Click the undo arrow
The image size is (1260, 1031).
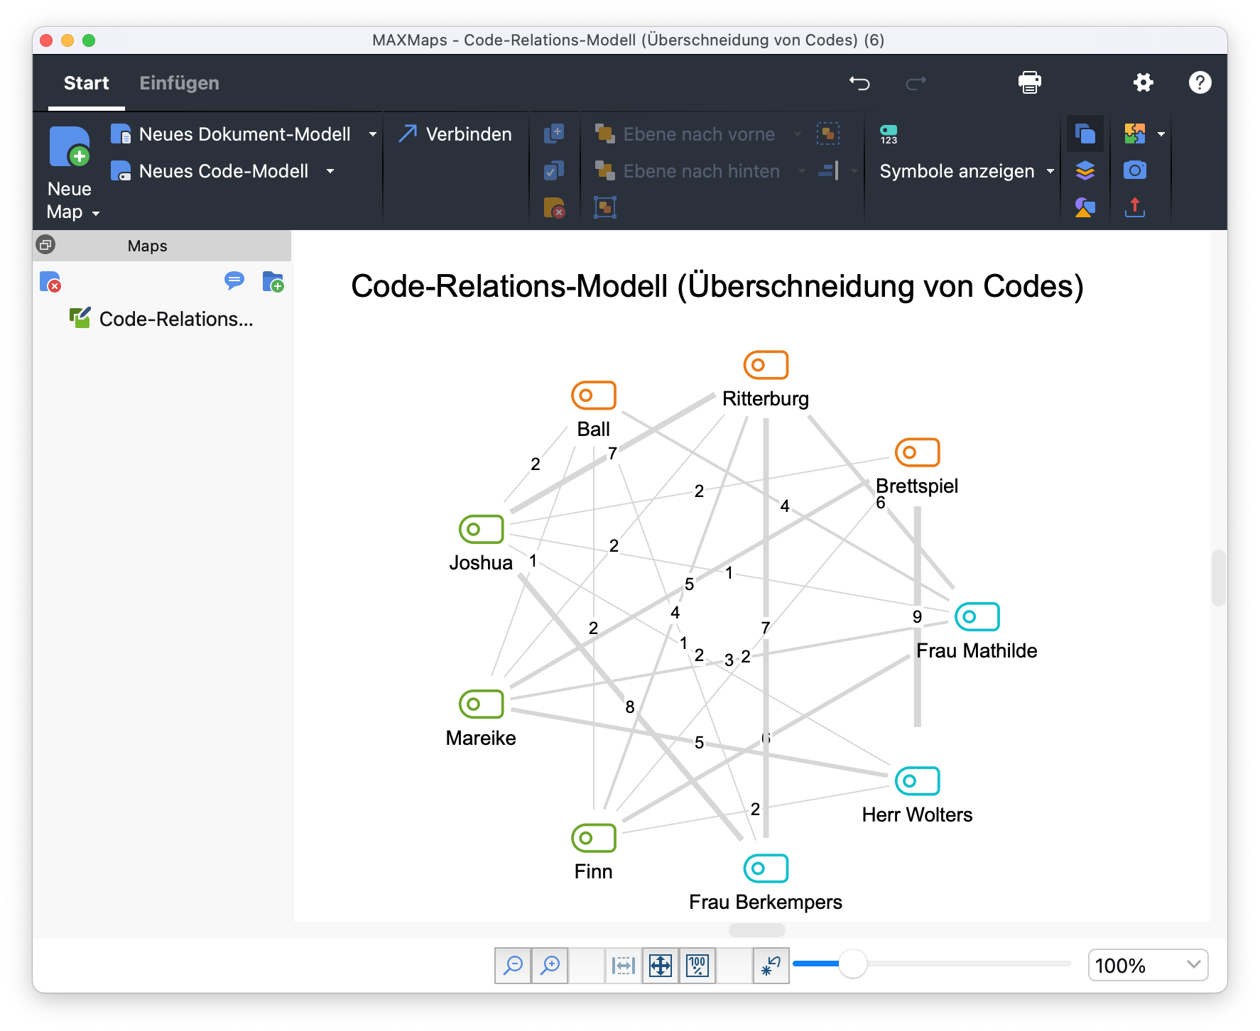tap(859, 83)
